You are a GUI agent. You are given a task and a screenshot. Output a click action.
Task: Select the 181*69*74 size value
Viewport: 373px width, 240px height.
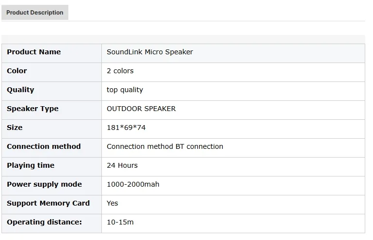point(126,128)
